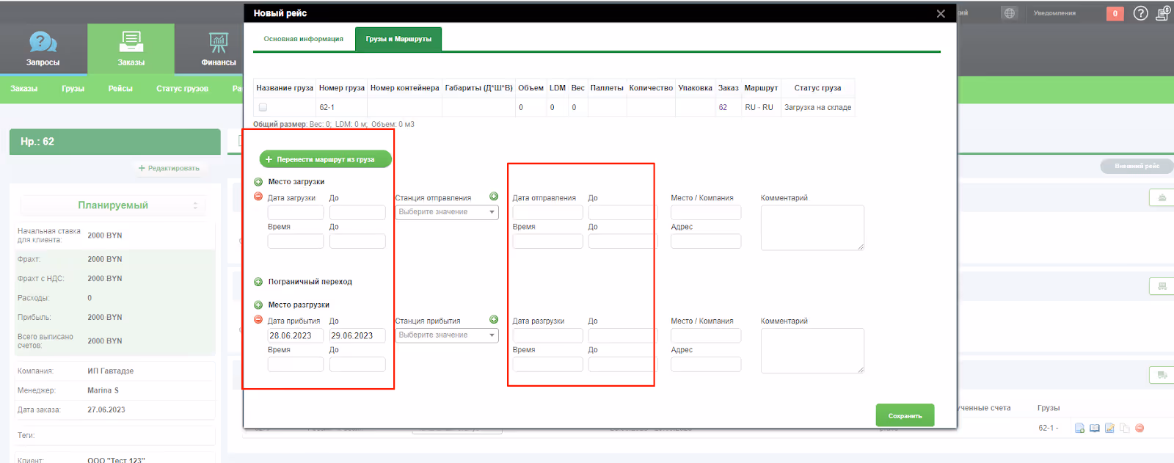Click the red notifications counter badge
1174x463 pixels.
[x=1115, y=13]
